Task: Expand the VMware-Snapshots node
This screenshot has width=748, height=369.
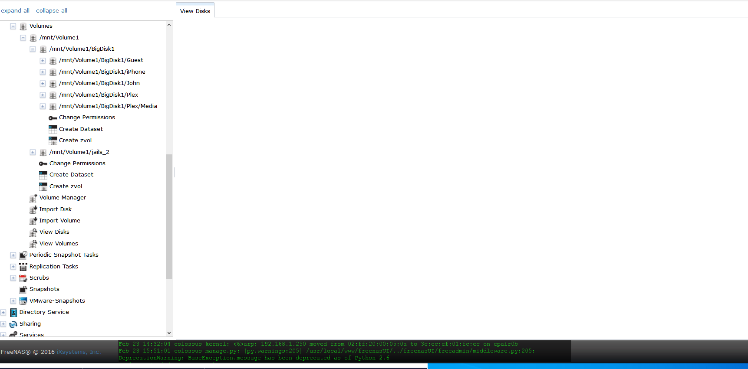Action: pyautogui.click(x=13, y=301)
